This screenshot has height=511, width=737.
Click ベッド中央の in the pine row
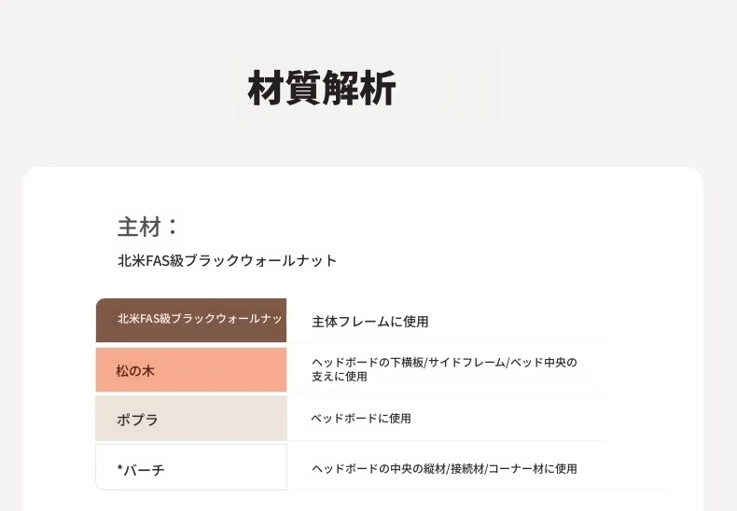(543, 363)
